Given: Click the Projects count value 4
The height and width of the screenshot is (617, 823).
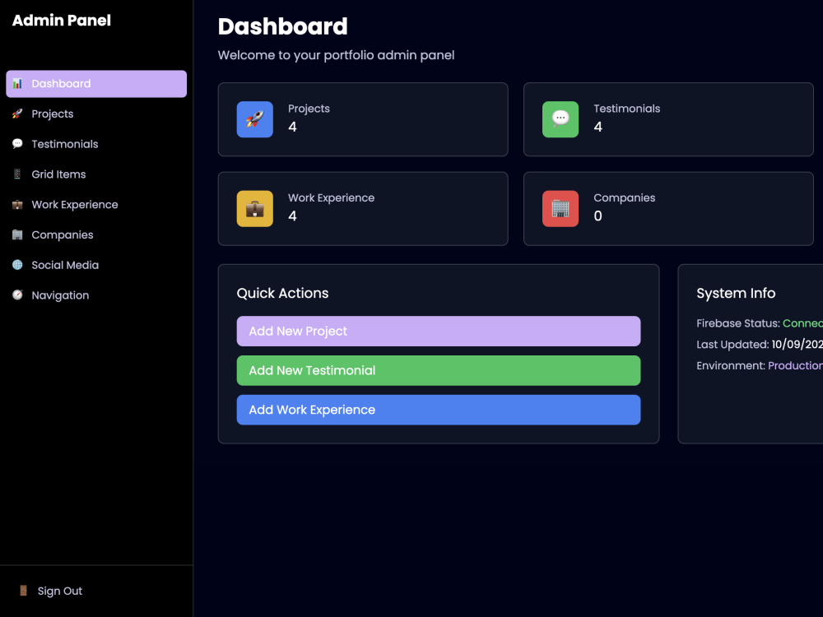Looking at the screenshot, I should [x=292, y=127].
